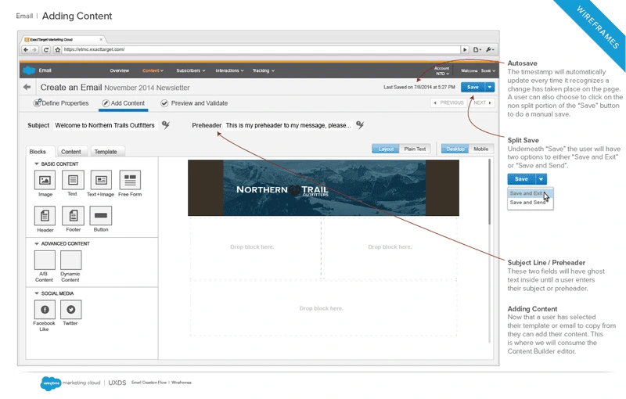This screenshot has height=399, width=626.
Task: Click Save button in Split Save example
Action: tap(521, 179)
